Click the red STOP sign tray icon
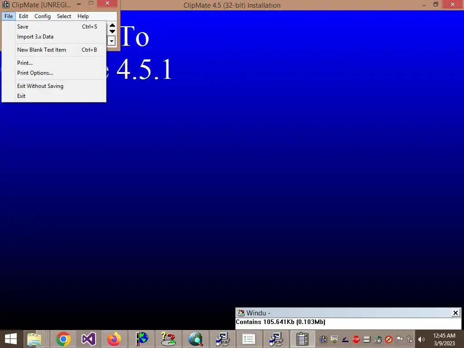 (x=356, y=339)
